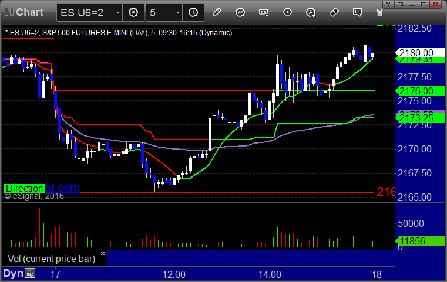The image size is (447, 282).
Task: Open the alerts circled-A icon
Action: (311, 12)
